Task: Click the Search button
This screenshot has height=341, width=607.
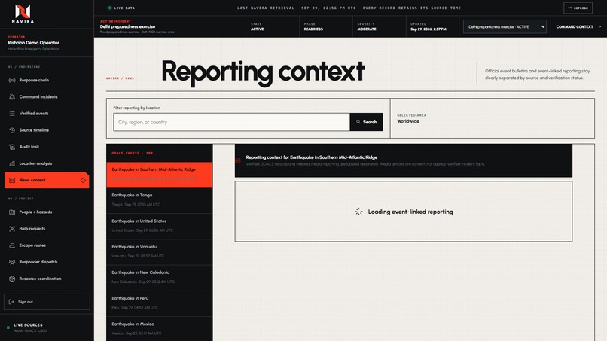Action: [366, 122]
